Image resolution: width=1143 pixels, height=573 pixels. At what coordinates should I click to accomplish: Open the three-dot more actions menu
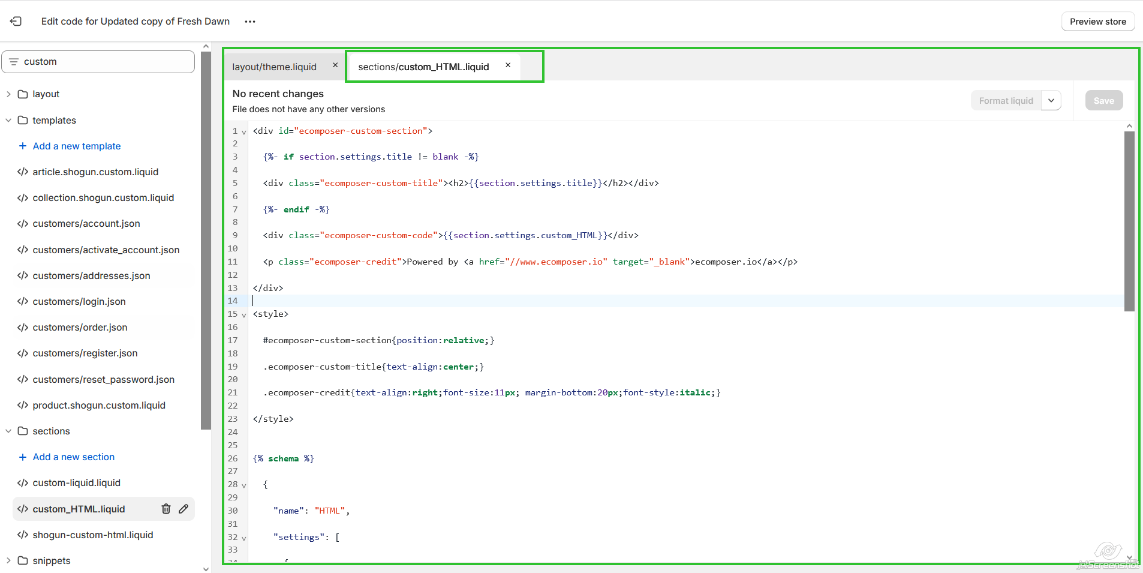point(250,22)
